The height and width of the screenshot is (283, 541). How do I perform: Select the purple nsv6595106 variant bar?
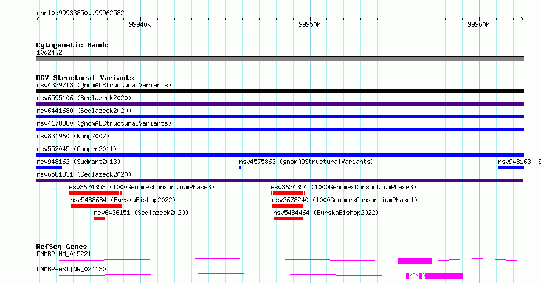(280, 104)
